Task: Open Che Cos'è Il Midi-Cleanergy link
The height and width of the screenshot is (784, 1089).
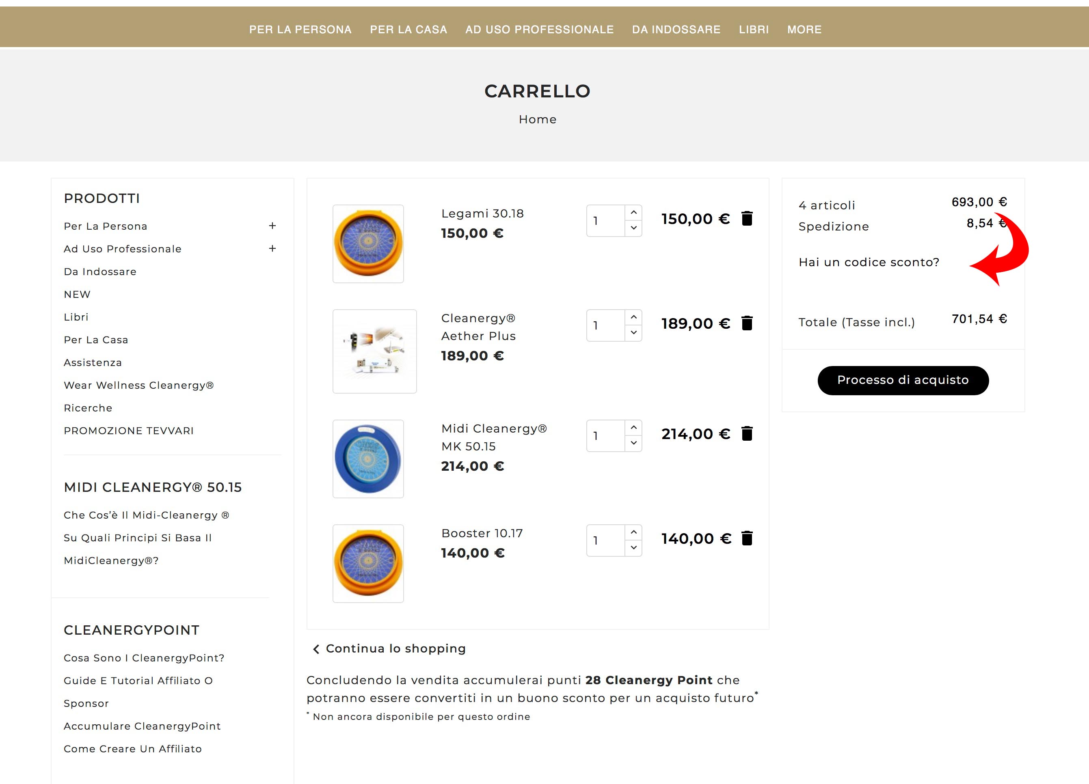Action: 147,515
